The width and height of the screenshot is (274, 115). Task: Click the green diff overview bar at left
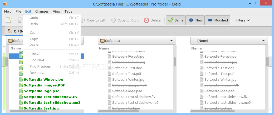(4, 77)
